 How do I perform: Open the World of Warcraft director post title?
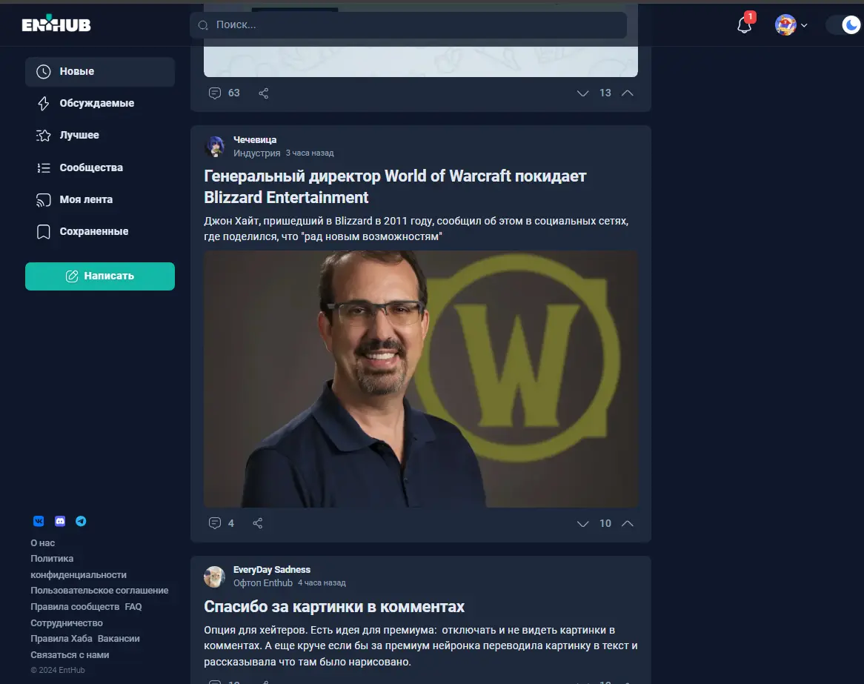pos(395,186)
